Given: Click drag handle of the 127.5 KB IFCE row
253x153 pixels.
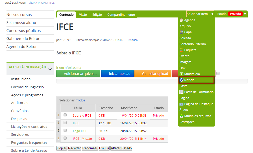Looking at the screenshot, I should click(58, 123).
